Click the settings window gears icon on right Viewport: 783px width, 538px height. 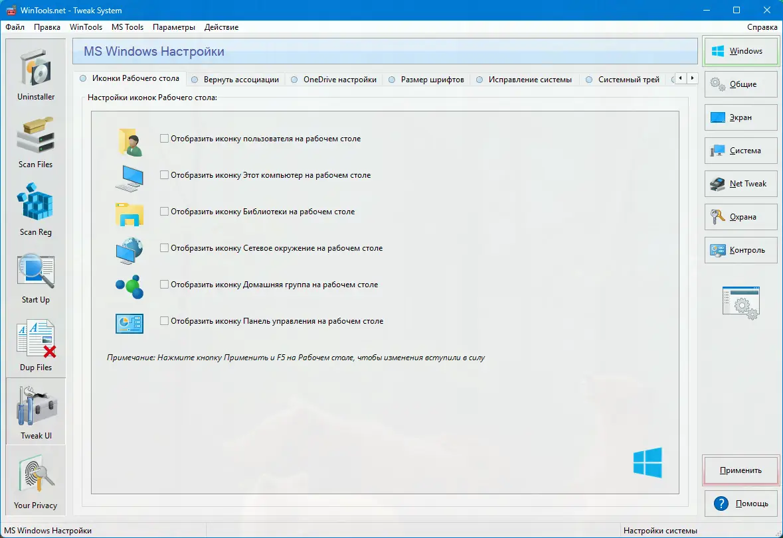click(741, 303)
